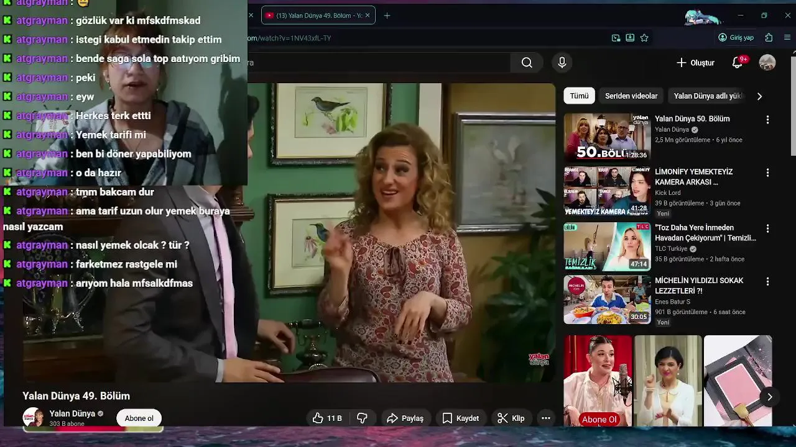Open Limonify Yemekteyiz Kamera Arkası thumbnail
The width and height of the screenshot is (796, 447).
607,191
